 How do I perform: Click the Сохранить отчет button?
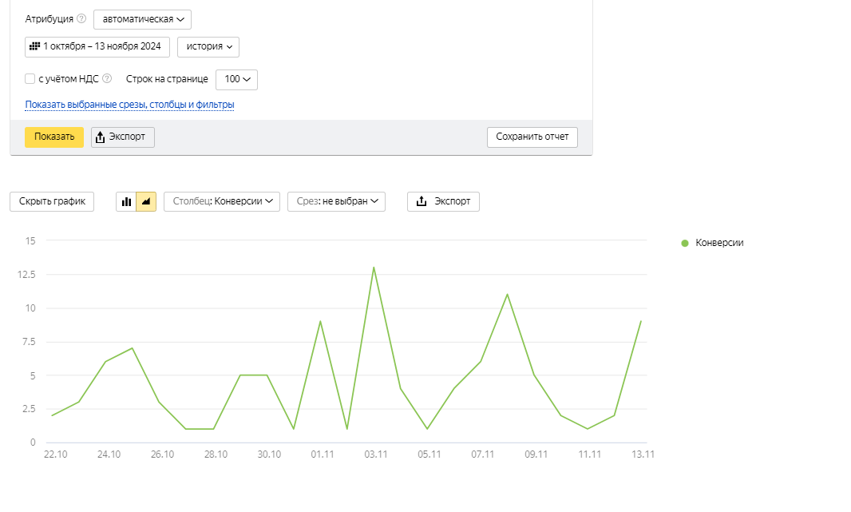(x=532, y=137)
